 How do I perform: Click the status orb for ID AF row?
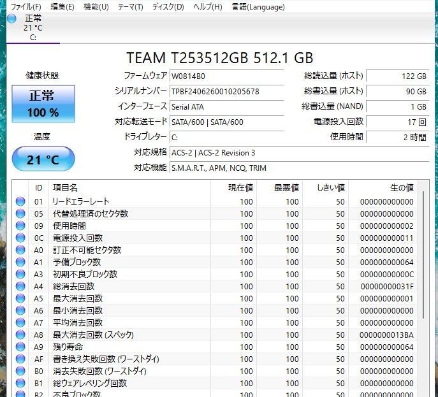click(20, 359)
